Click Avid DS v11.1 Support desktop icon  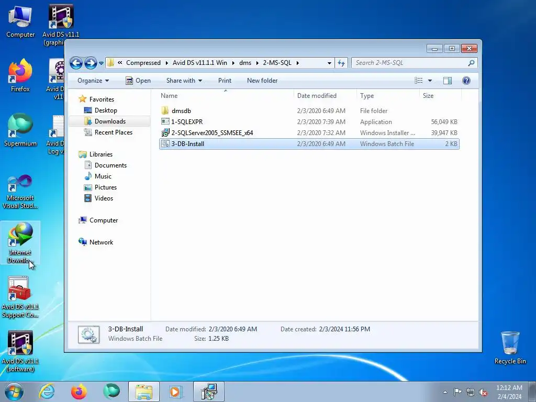20,297
